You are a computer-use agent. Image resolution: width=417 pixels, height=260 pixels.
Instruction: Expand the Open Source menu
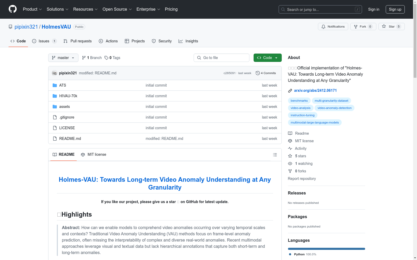[x=117, y=9]
